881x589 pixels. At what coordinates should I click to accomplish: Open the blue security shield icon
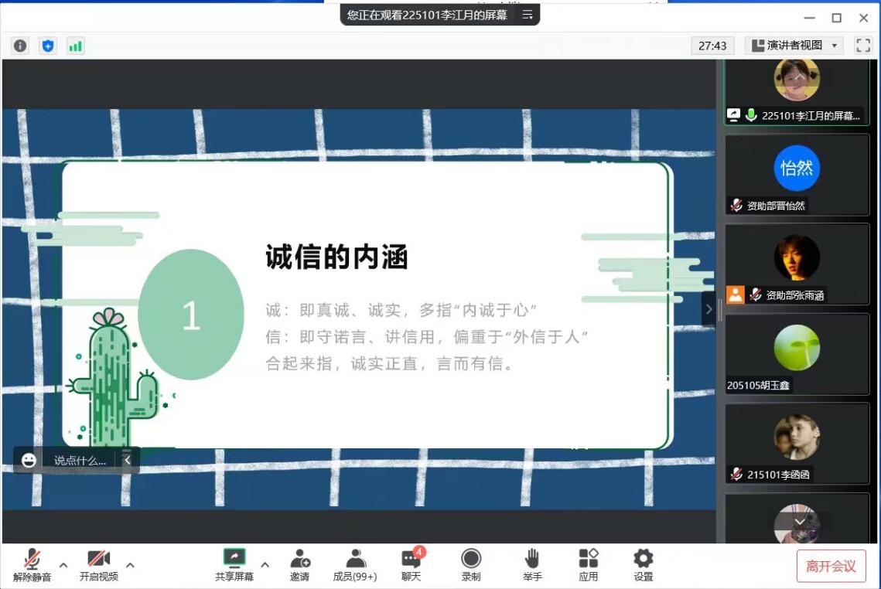(48, 46)
